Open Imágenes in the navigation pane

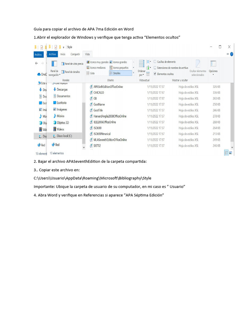[60, 109]
